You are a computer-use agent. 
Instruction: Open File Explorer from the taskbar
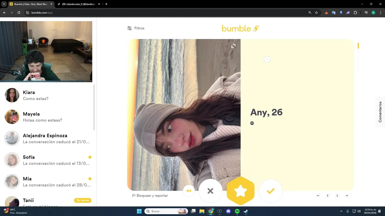tap(202, 211)
